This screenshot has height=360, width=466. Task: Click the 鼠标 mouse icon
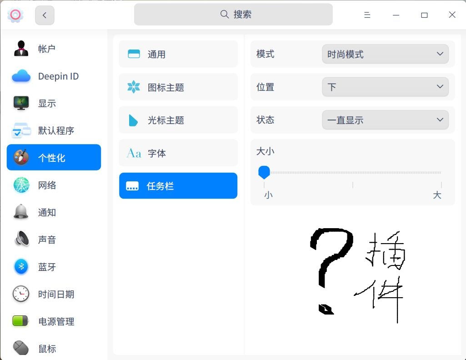pos(21,348)
